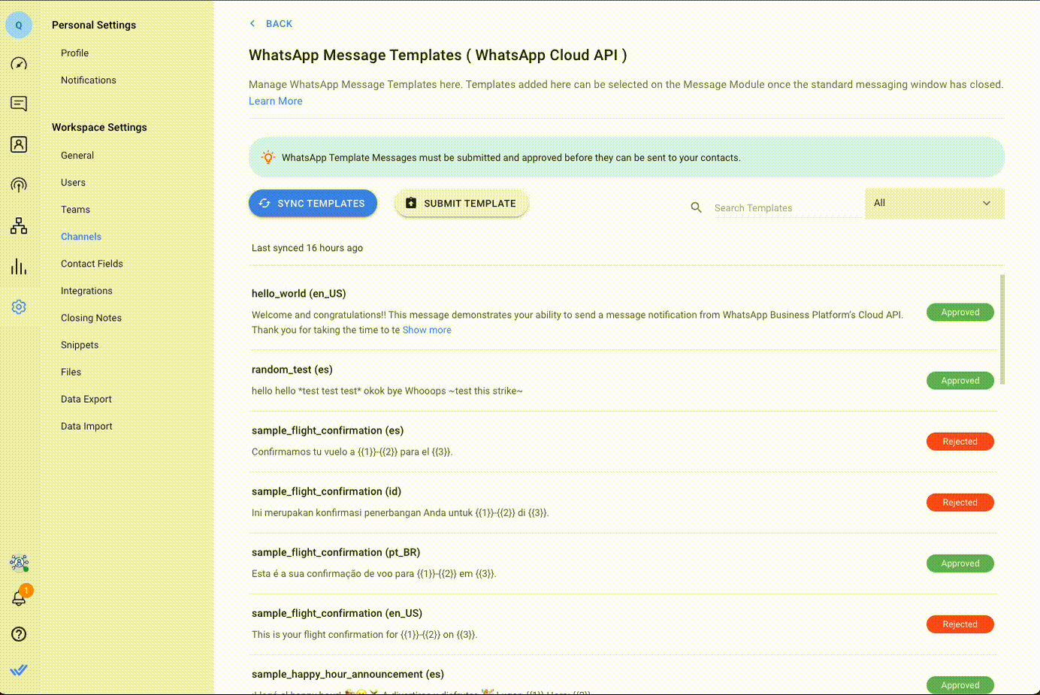Open notifications via the bell icon
Screen dimensions: 1040x695
click(19, 598)
